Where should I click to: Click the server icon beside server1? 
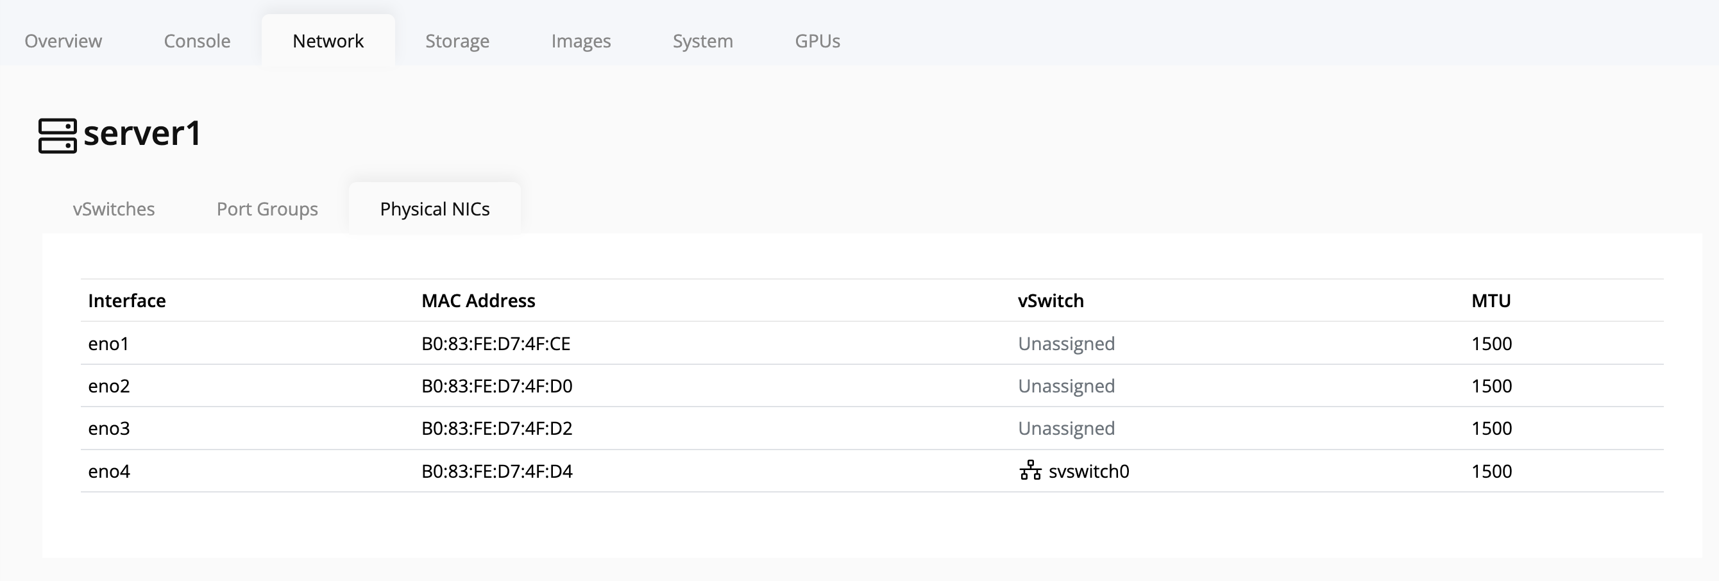click(57, 135)
